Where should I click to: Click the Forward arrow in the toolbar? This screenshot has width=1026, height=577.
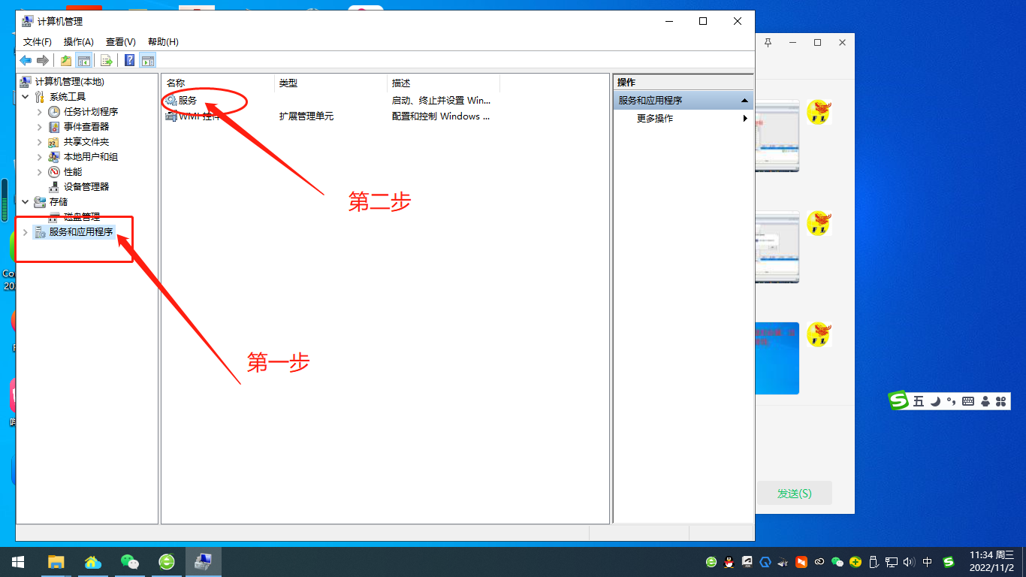(43, 61)
